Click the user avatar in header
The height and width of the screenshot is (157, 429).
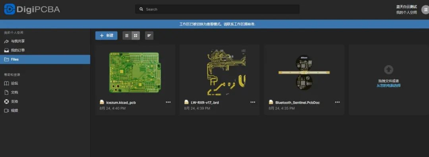click(425, 10)
